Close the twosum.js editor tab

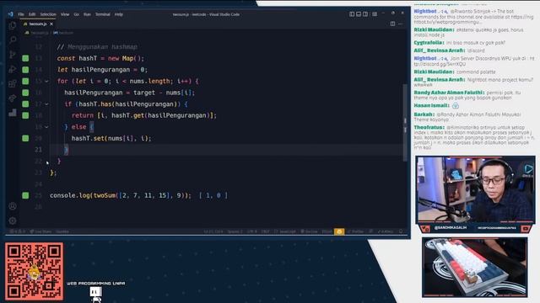pyautogui.click(x=51, y=24)
